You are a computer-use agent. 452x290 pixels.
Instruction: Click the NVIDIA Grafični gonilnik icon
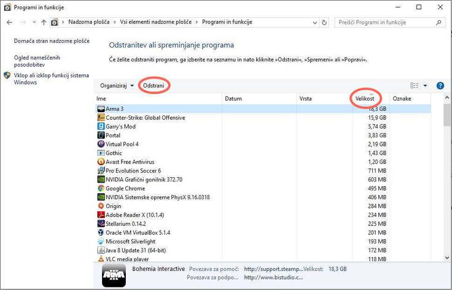101,180
